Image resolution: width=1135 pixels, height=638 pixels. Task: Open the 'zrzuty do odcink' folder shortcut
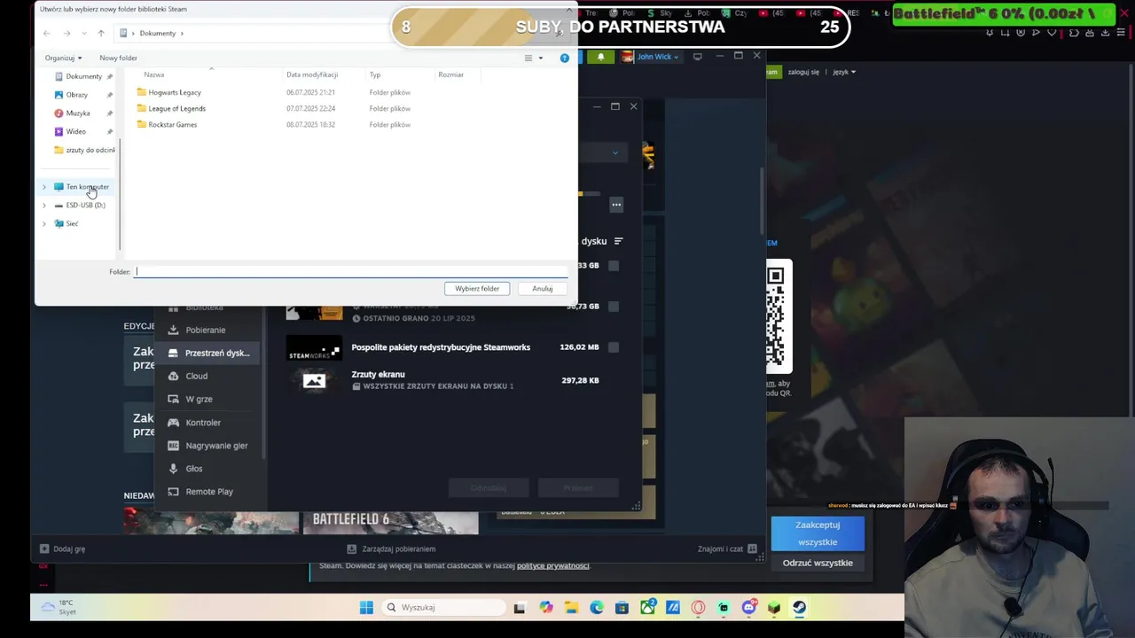coord(84,150)
